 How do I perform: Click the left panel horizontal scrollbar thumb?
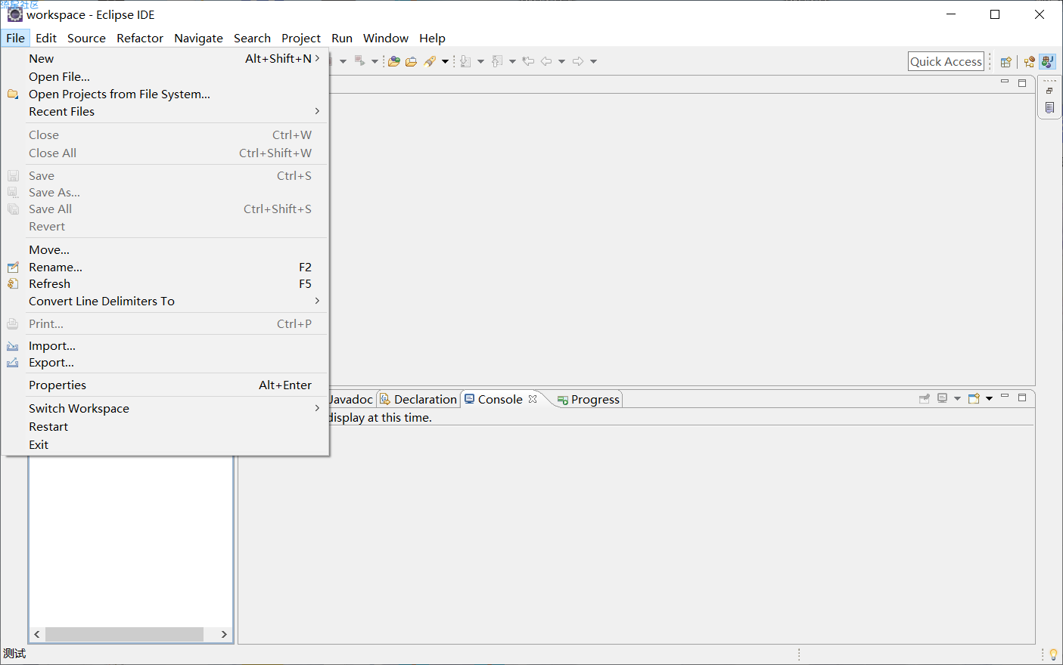(x=124, y=634)
